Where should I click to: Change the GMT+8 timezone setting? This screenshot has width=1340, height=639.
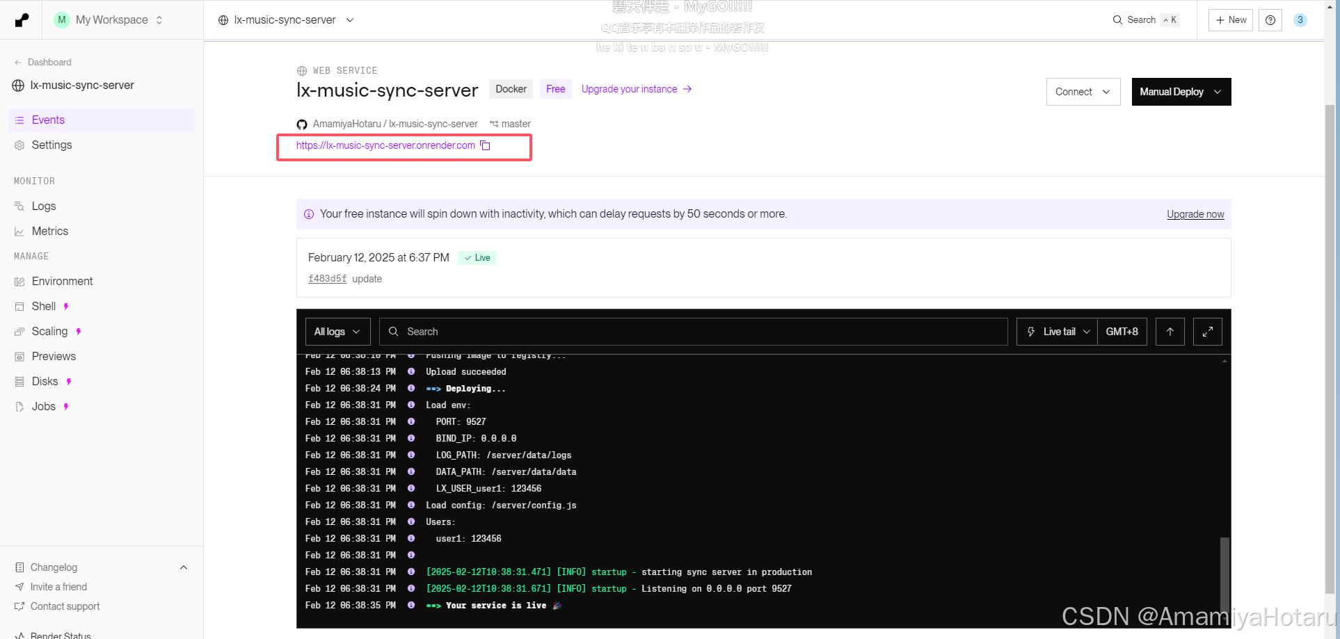(1122, 332)
